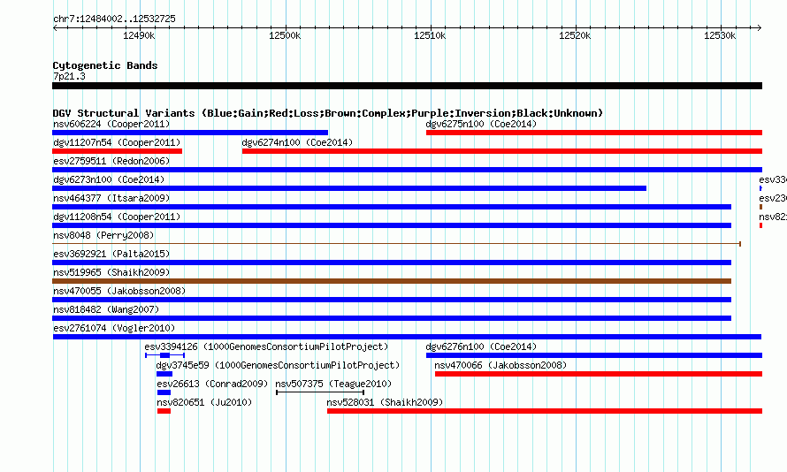Click the red loss bar under nsv470066
Screen dimensions: 787x472
[x=599, y=374]
